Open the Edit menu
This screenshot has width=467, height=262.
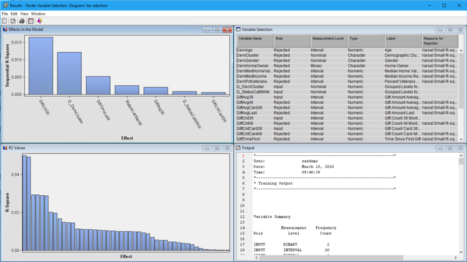(14, 14)
